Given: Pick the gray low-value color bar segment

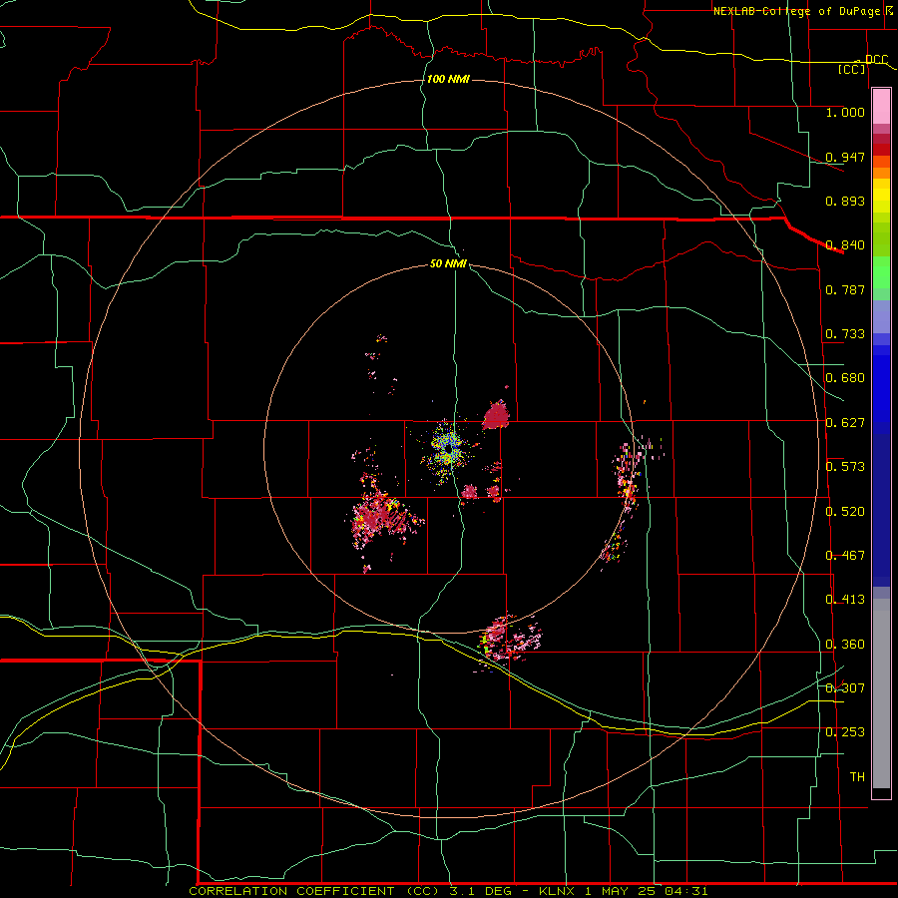Looking at the screenshot, I should pyautogui.click(x=881, y=693).
